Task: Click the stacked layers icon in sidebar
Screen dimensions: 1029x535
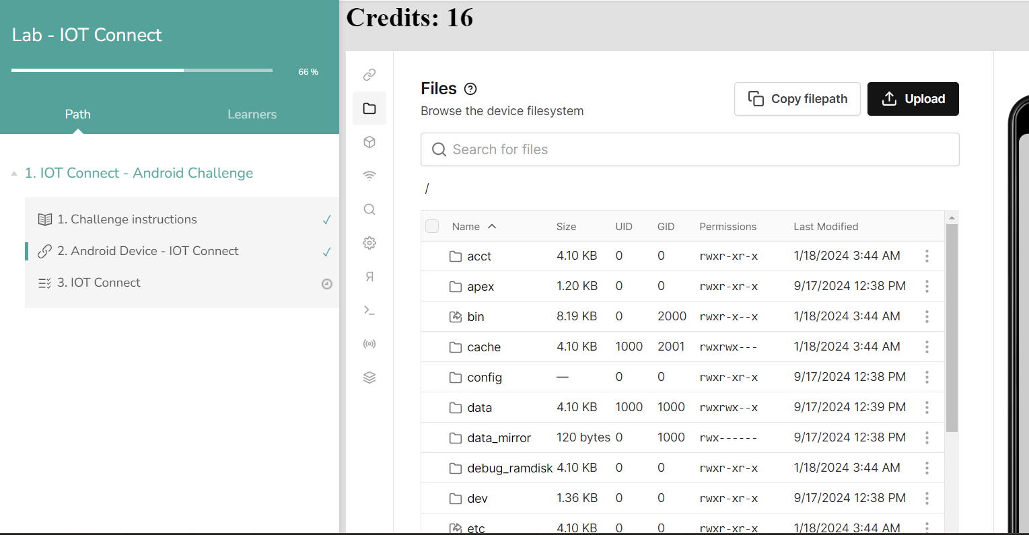Action: click(369, 378)
